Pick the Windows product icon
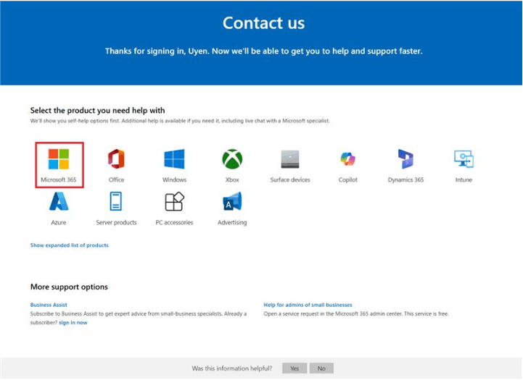 point(174,159)
